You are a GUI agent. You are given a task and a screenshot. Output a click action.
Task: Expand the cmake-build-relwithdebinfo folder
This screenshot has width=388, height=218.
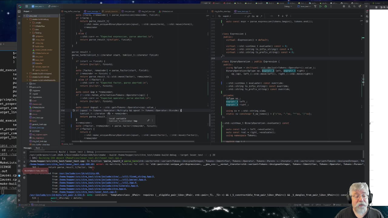(x=27, y=80)
